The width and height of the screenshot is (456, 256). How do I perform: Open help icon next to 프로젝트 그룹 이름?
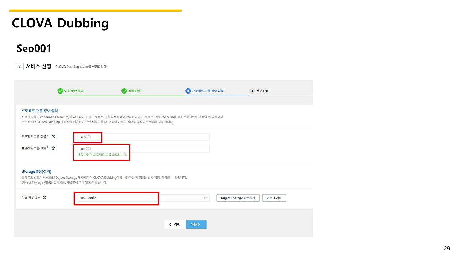(53, 137)
